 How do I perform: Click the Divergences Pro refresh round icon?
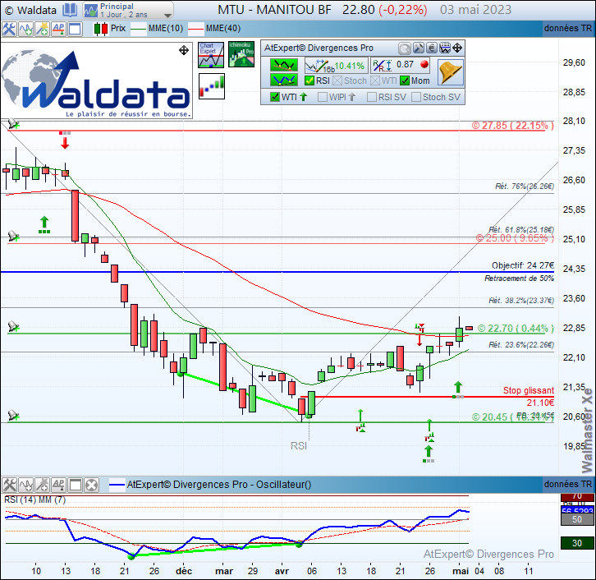(x=405, y=48)
